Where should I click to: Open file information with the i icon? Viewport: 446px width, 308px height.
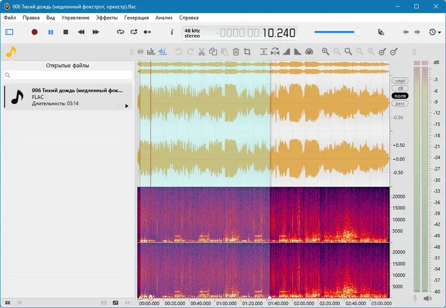point(172,32)
